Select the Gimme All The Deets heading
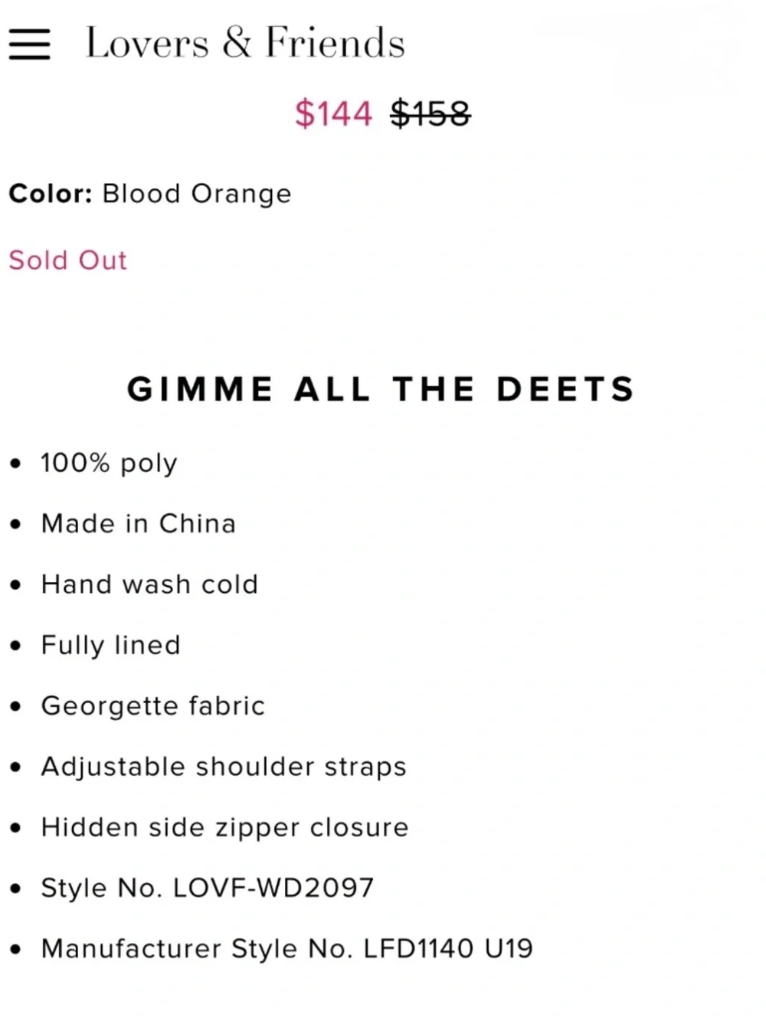 [381, 389]
